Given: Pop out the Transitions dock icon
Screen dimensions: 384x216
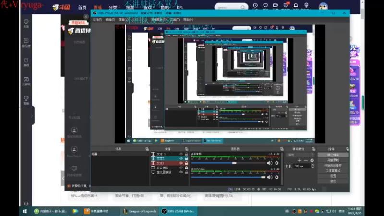Looking at the screenshot, I should (313, 149).
